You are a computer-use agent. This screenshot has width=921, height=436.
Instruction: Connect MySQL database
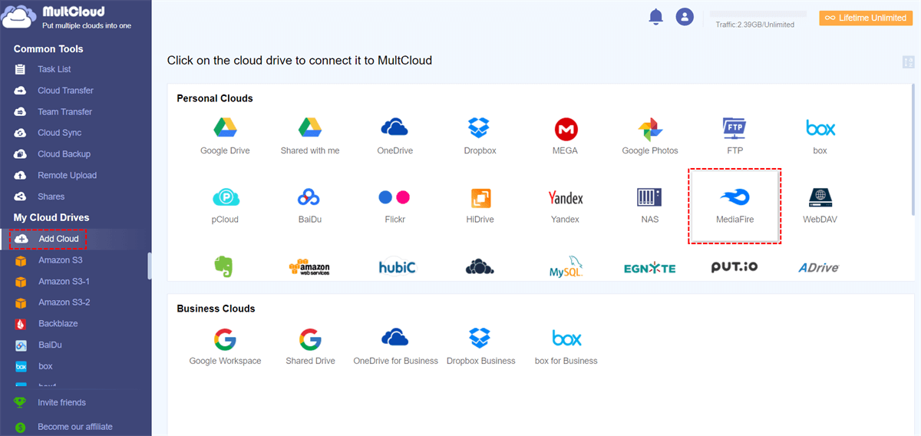pos(566,267)
